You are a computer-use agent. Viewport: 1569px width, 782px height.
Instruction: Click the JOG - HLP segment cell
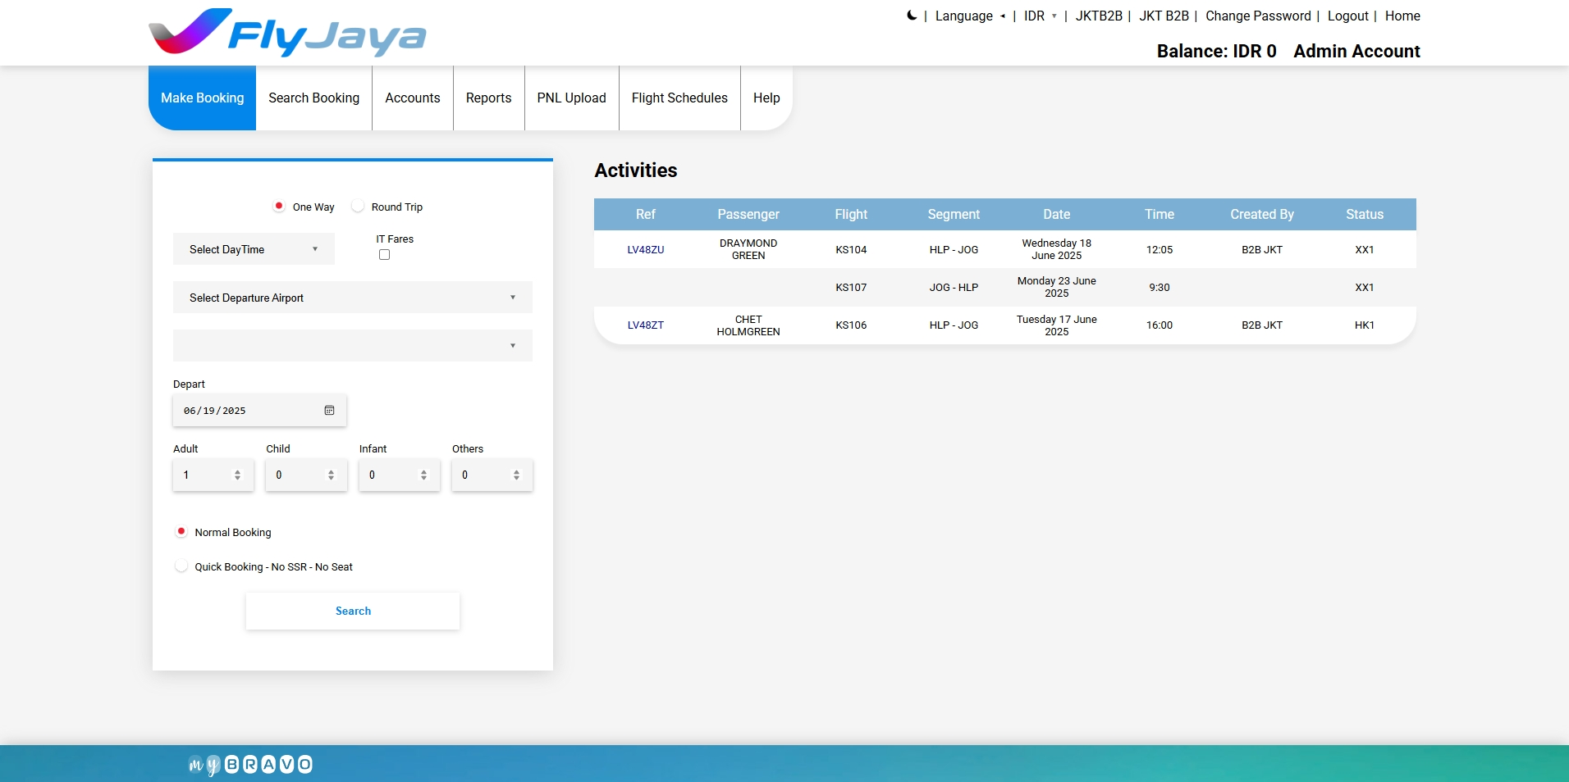(x=954, y=288)
